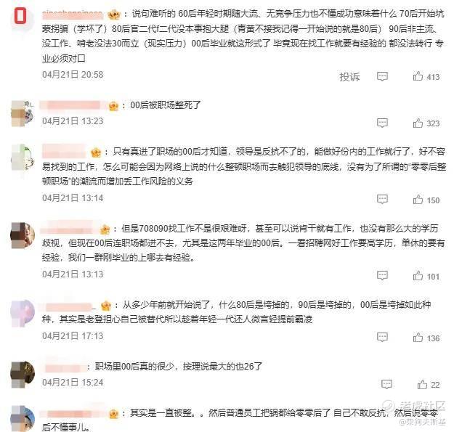Open reply box for the 13:23 comment
The image size is (454, 432).
pyautogui.click(x=382, y=123)
